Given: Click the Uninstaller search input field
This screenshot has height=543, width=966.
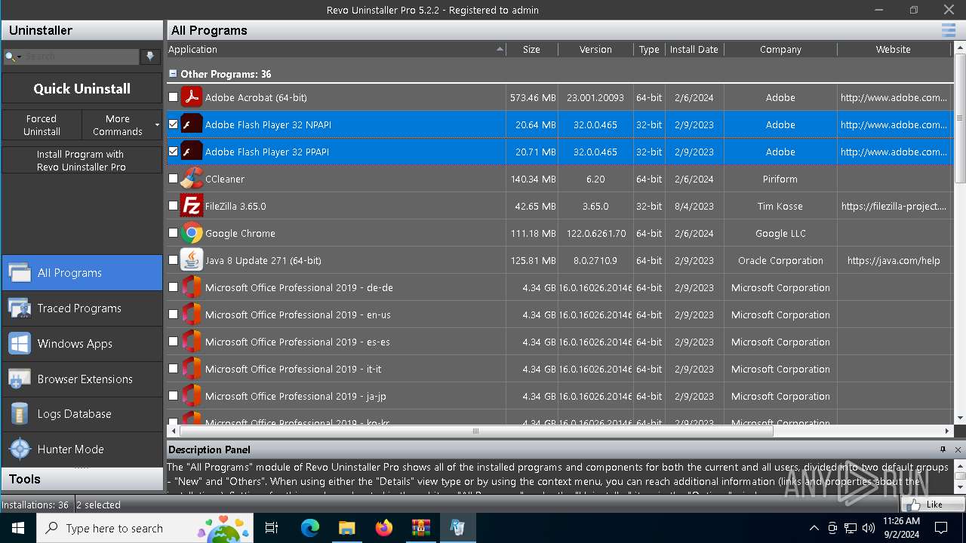Looking at the screenshot, I should [82, 57].
